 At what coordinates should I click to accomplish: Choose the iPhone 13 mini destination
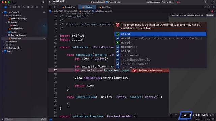(113, 2)
